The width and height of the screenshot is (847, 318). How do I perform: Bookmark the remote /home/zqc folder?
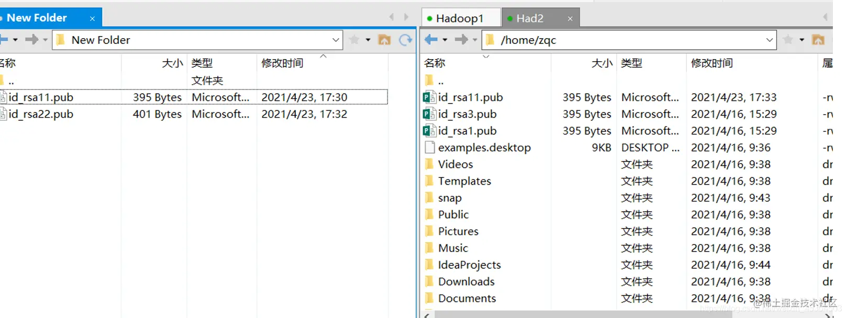[788, 40]
